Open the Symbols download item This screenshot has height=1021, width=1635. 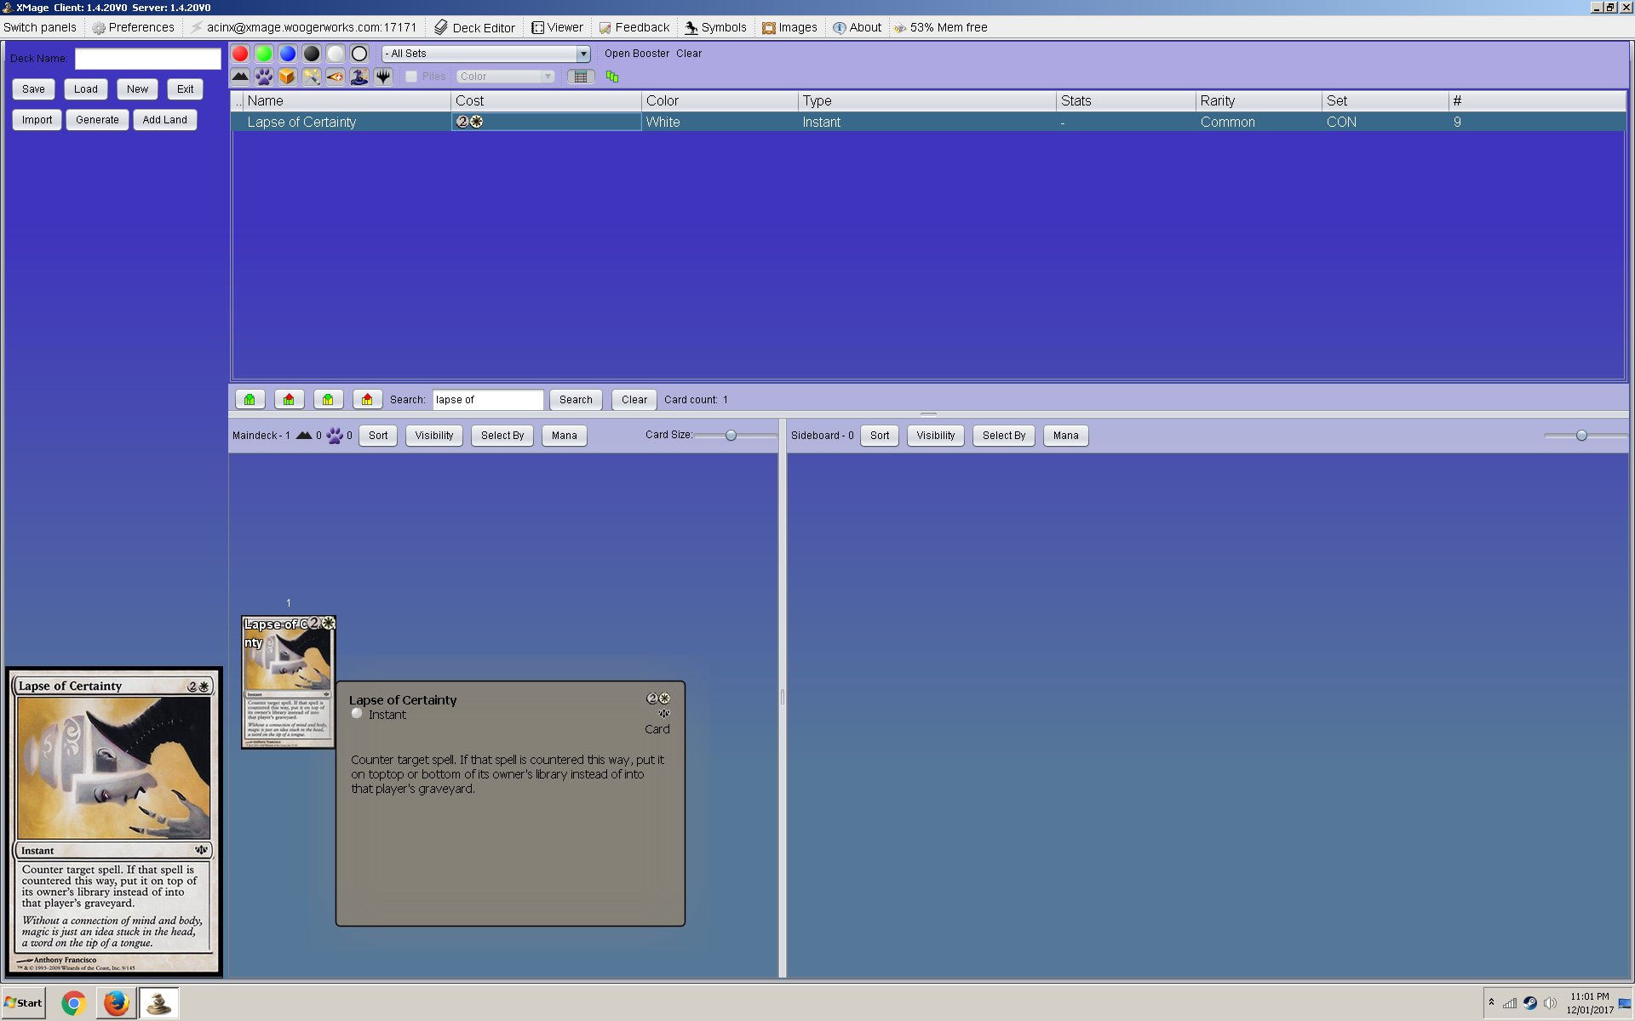coord(715,27)
